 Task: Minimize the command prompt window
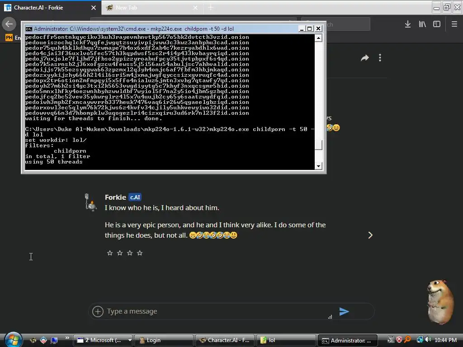pos(302,28)
